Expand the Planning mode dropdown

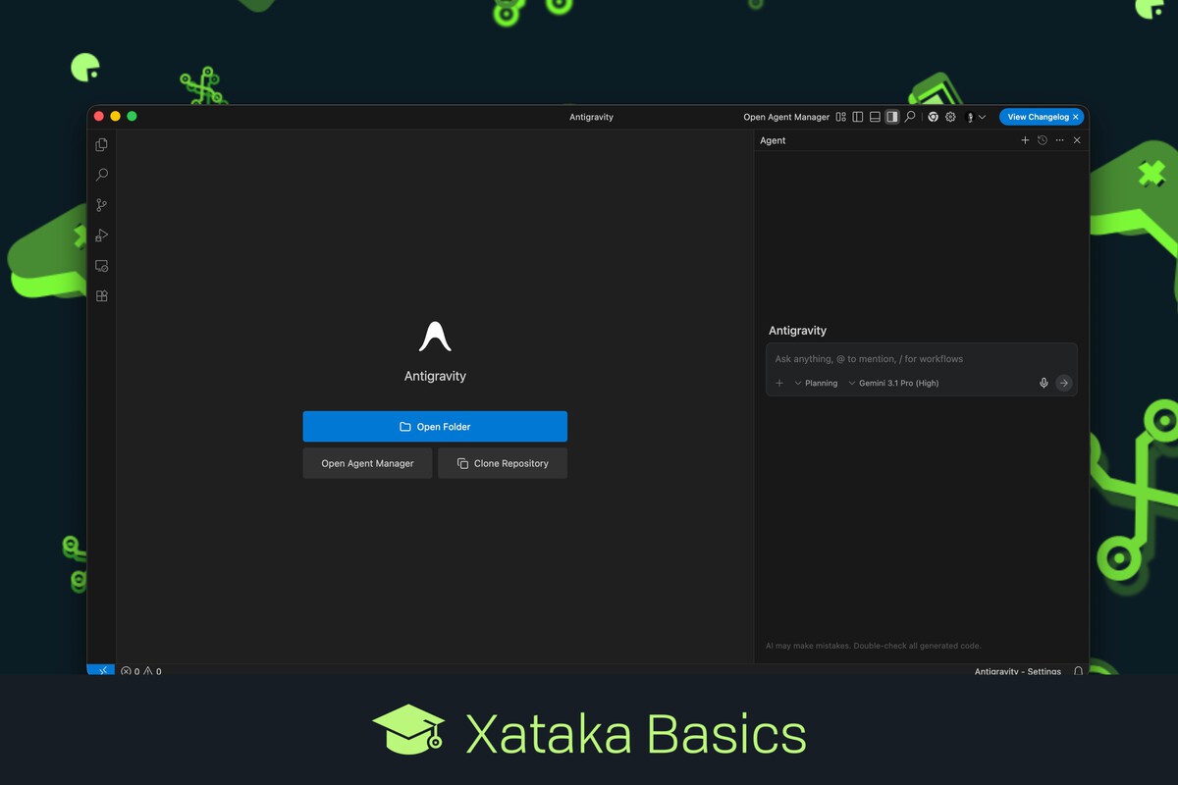pyautogui.click(x=816, y=383)
